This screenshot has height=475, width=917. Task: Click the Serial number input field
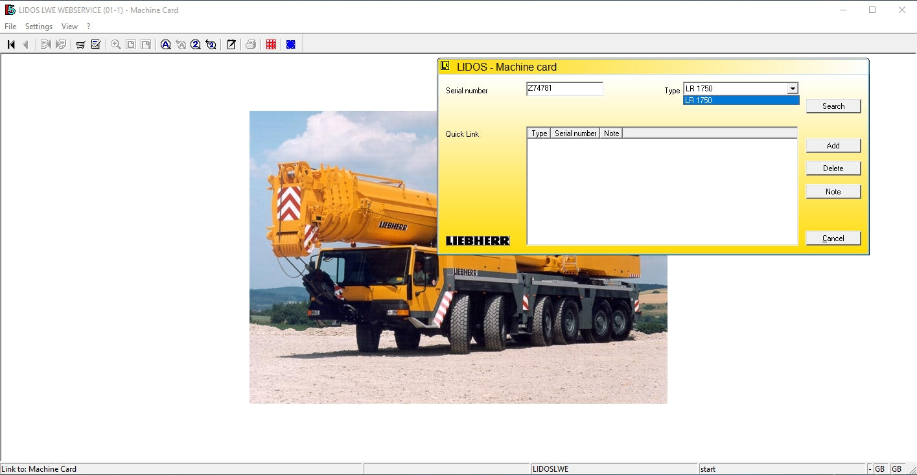[564, 89]
